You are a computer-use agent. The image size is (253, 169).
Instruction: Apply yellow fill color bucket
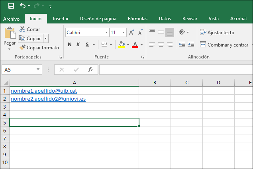click(122, 45)
